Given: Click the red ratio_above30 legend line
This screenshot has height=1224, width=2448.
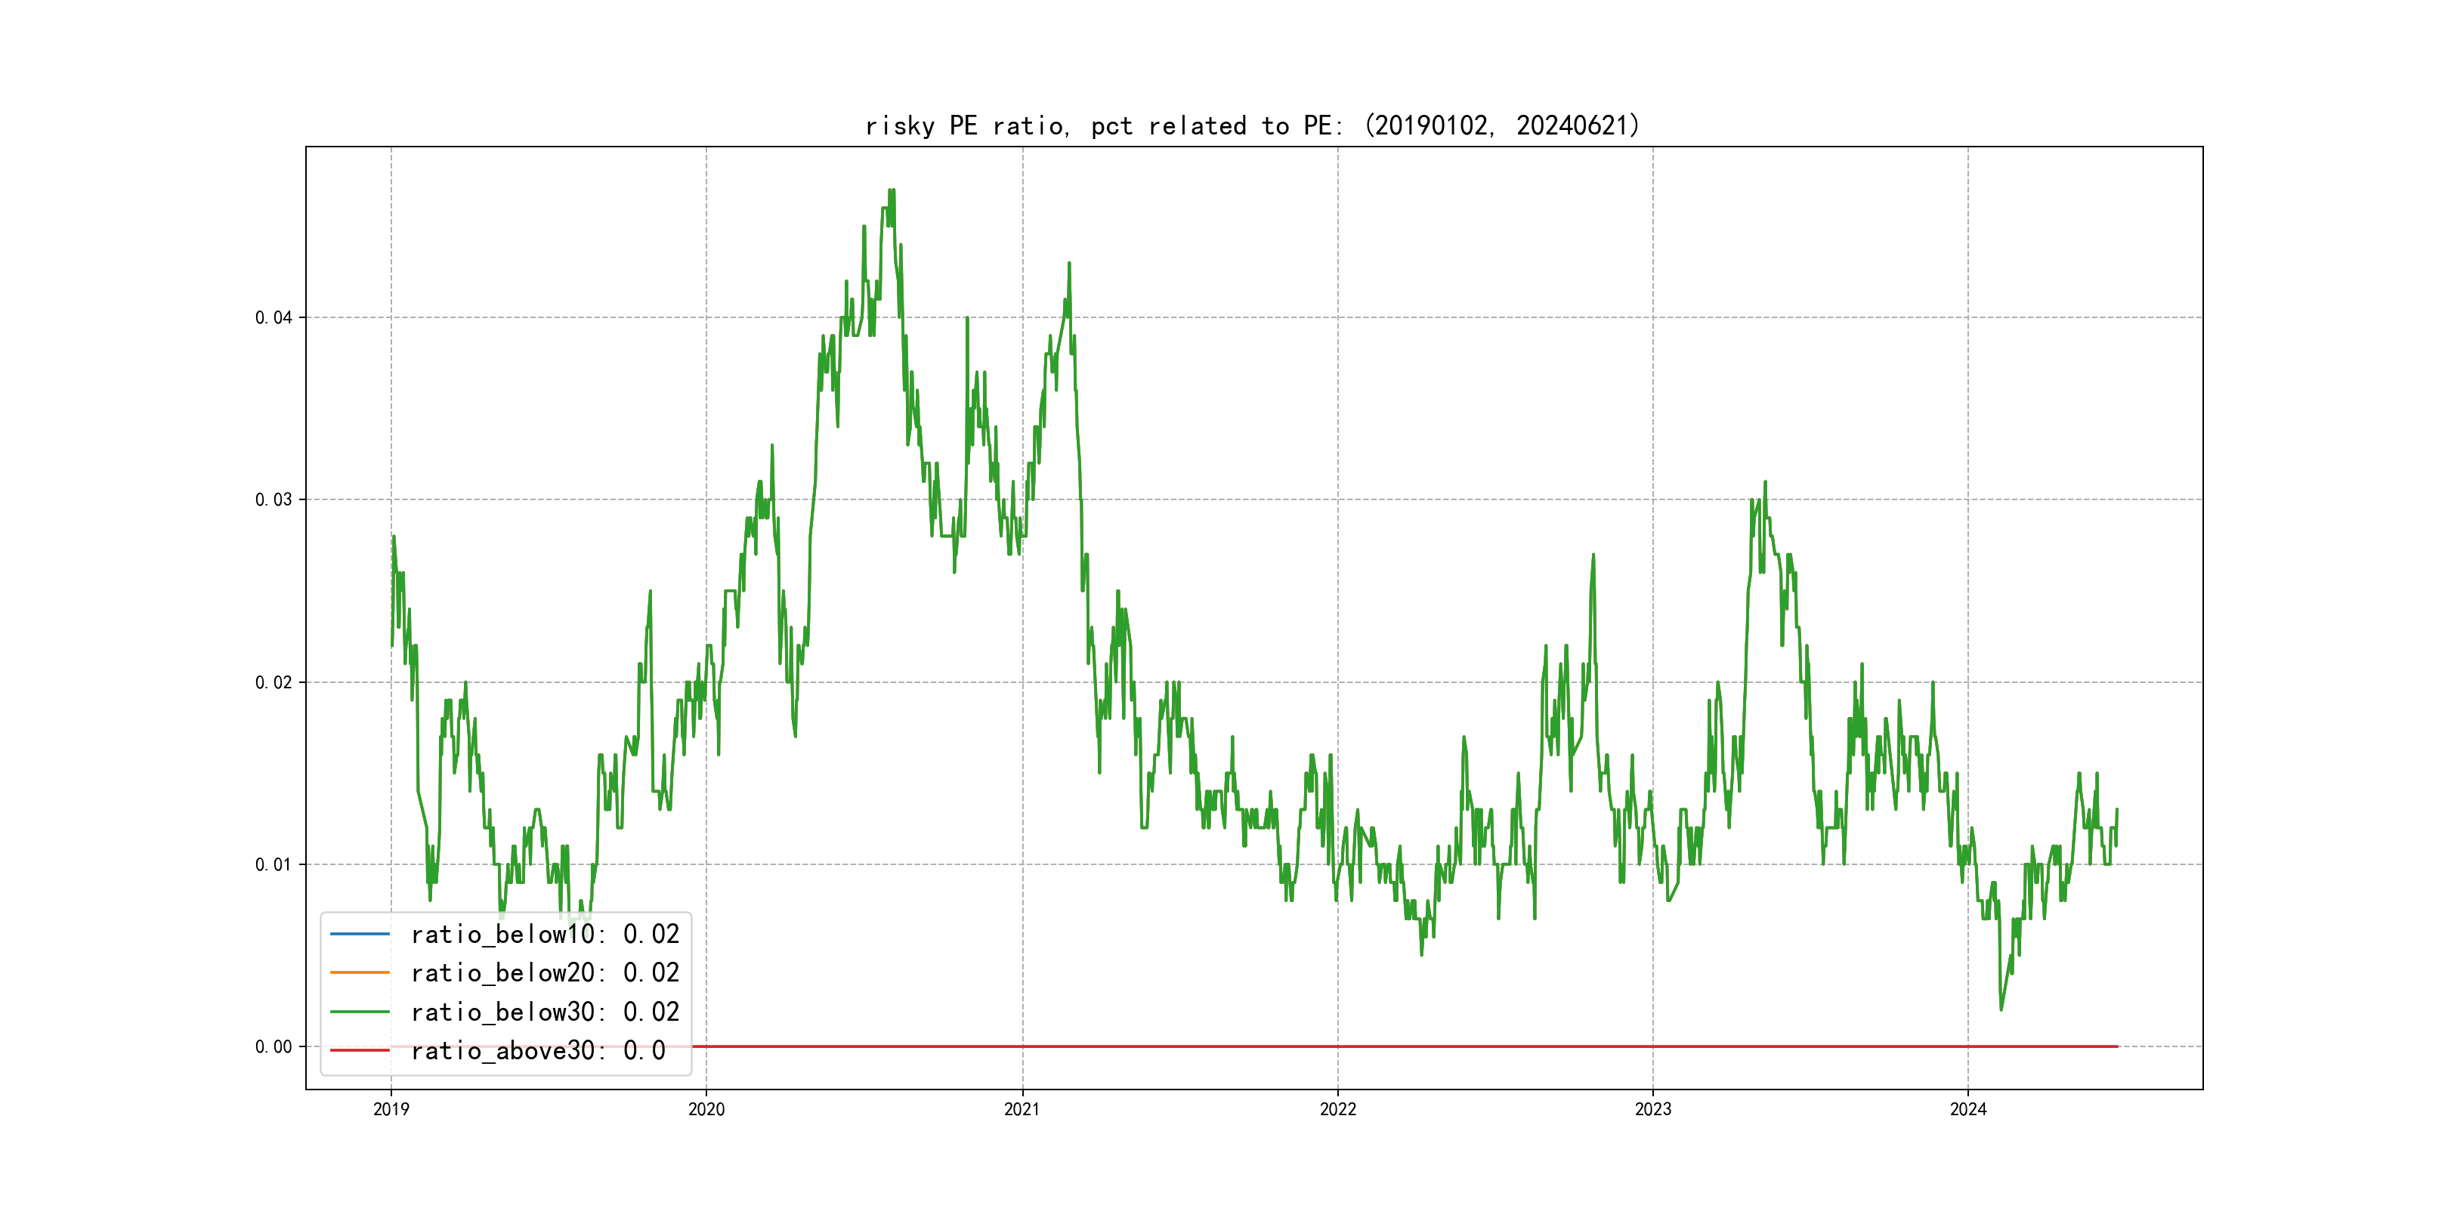Looking at the screenshot, I should pos(359,1050).
